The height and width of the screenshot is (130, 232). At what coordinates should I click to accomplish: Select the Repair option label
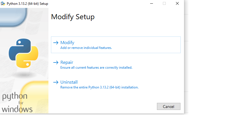pos(67,62)
